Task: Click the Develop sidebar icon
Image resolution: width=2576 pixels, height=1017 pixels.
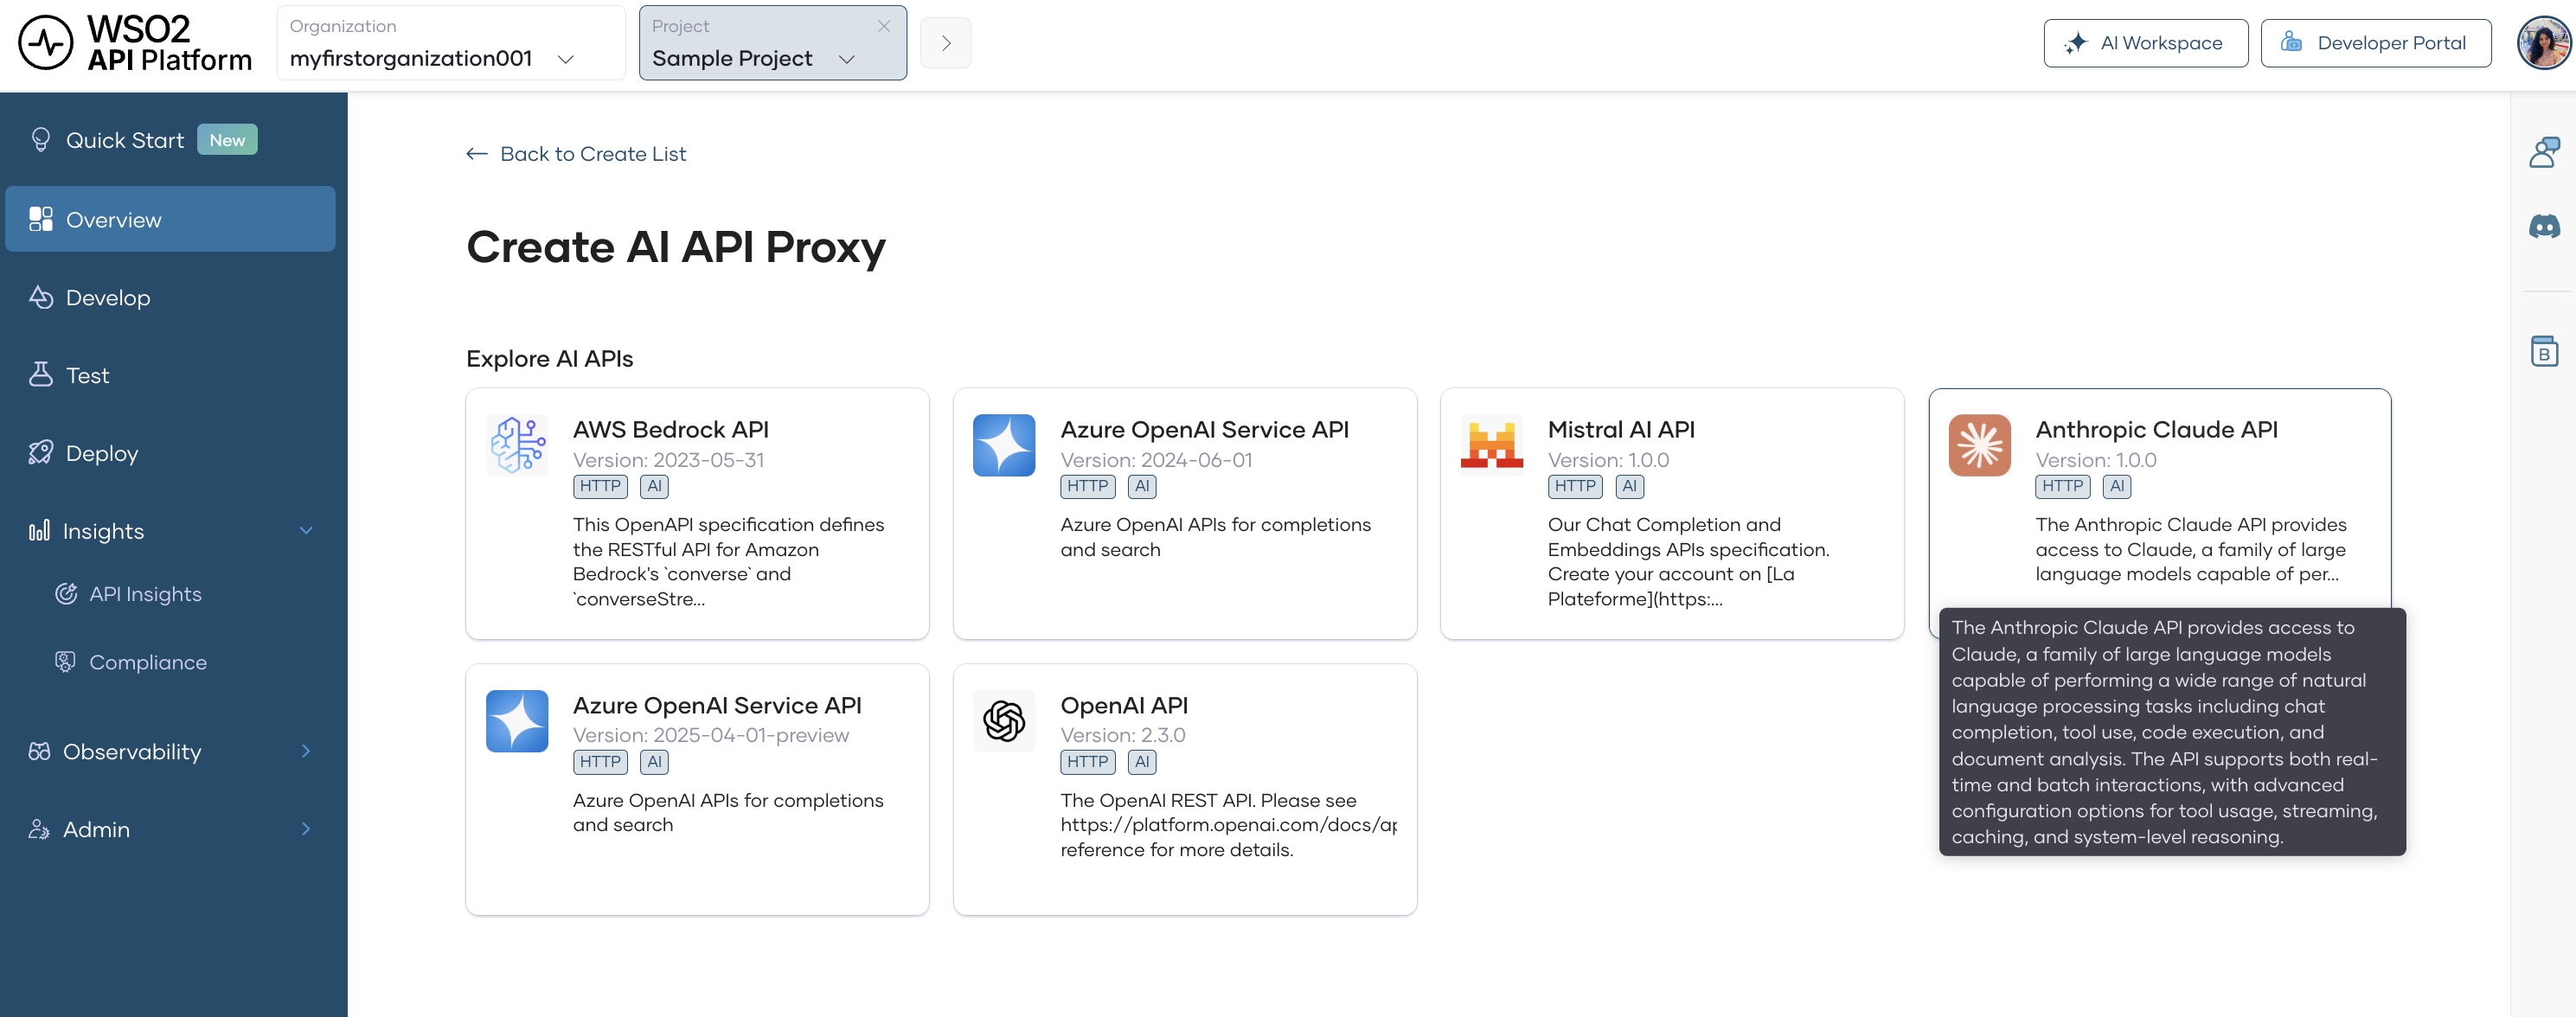Action: point(41,297)
